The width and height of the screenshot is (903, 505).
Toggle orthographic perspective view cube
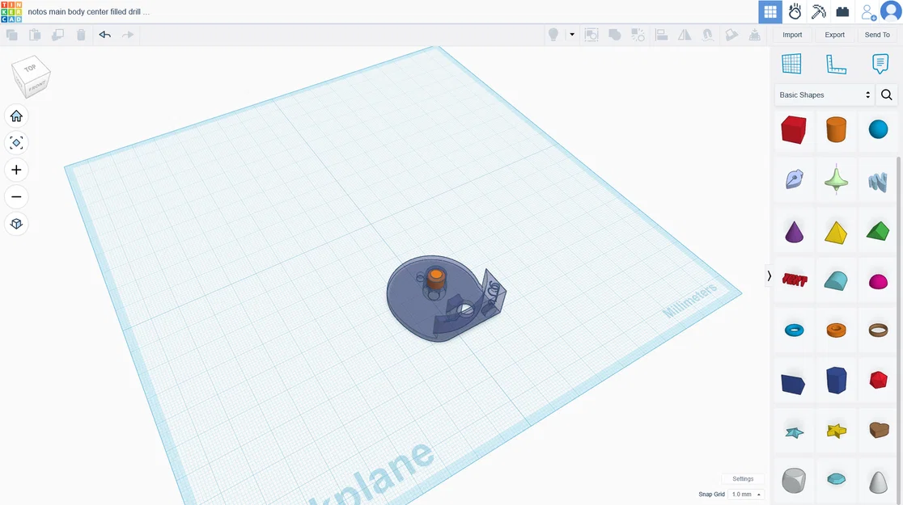point(16,224)
